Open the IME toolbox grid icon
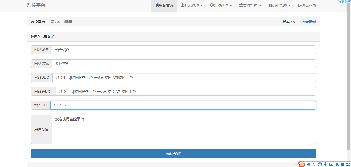Image resolution: width=351 pixels, height=167 pixels. coord(348,164)
